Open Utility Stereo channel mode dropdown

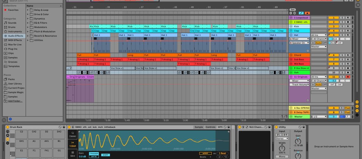tap(282, 139)
